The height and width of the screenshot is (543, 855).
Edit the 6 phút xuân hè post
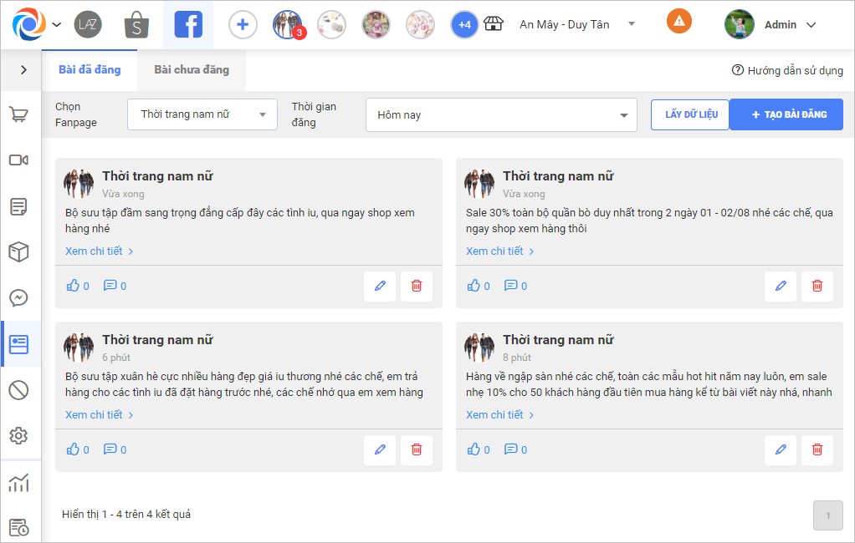point(380,450)
